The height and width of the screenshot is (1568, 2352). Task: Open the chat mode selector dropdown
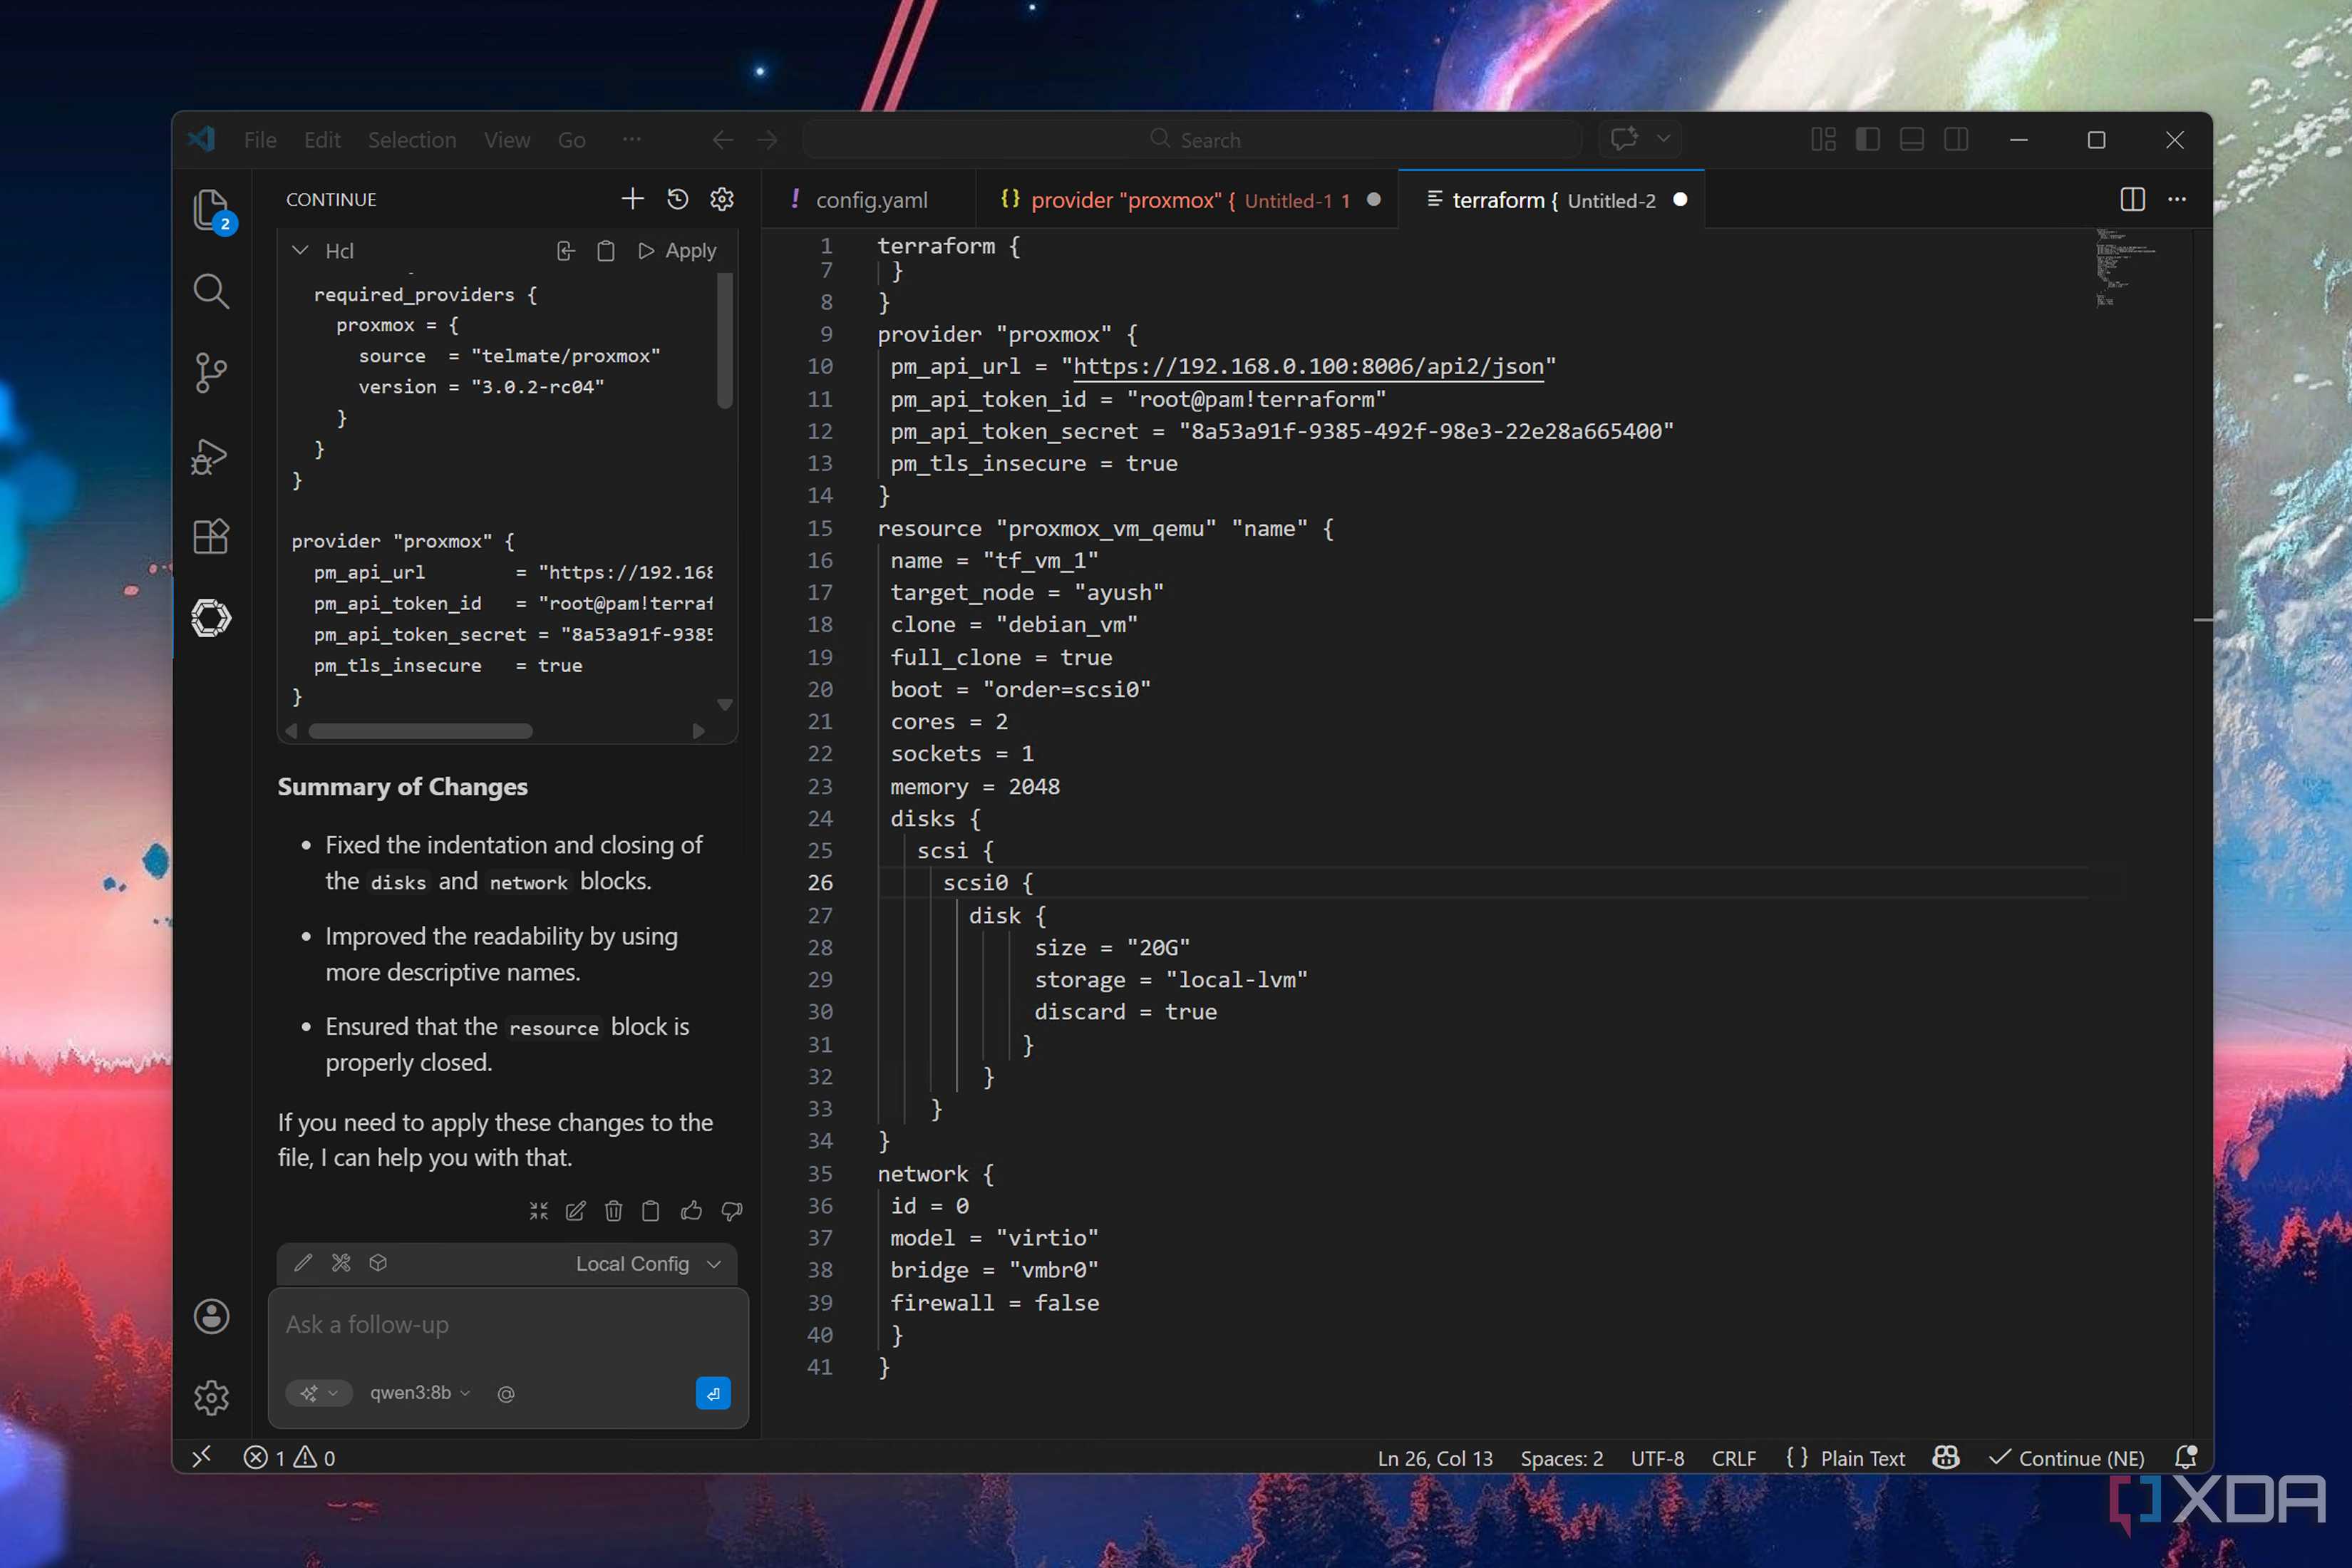(319, 1393)
